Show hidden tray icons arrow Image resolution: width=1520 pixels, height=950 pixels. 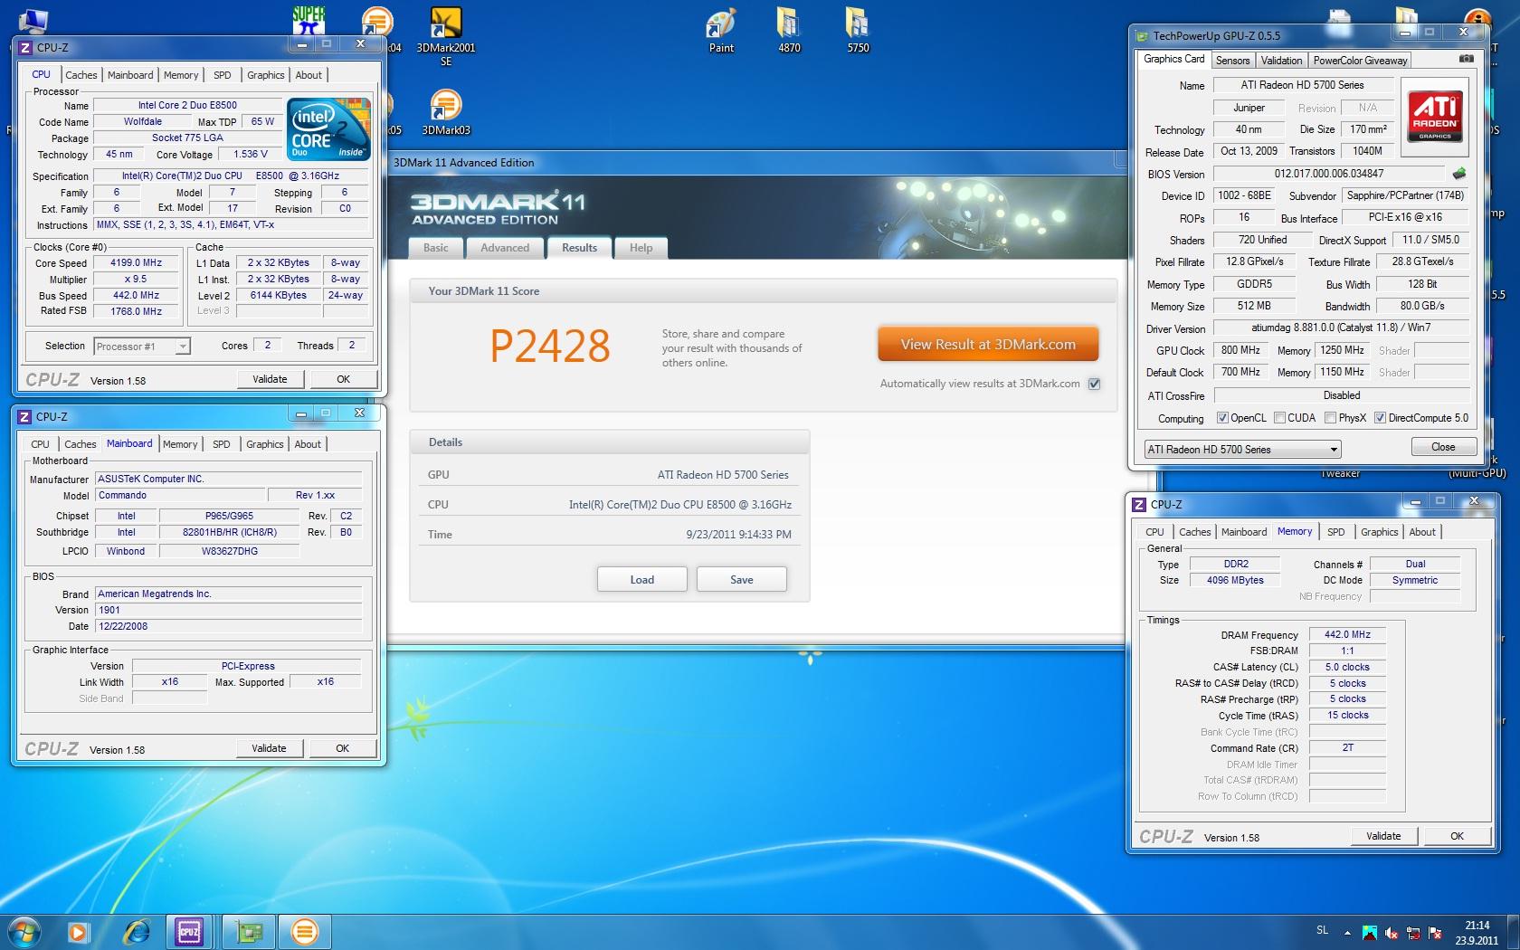point(1347,932)
